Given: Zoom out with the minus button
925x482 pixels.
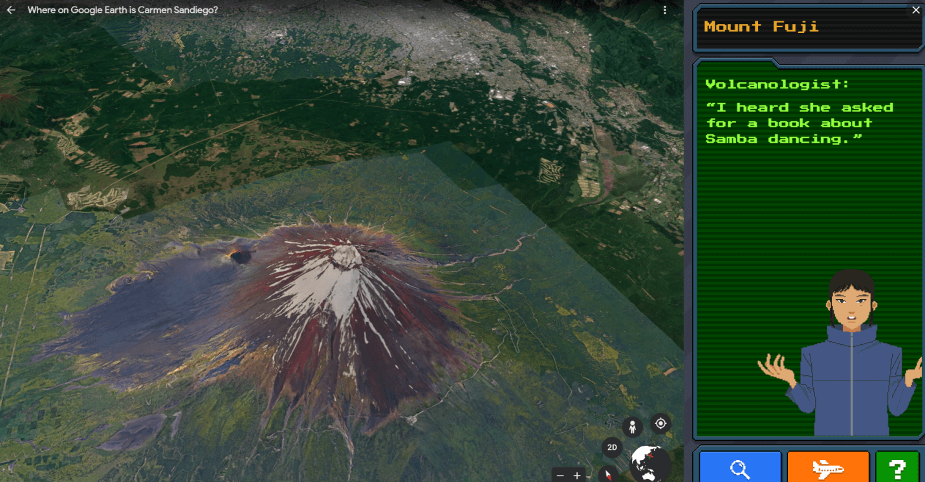Looking at the screenshot, I should [x=560, y=476].
